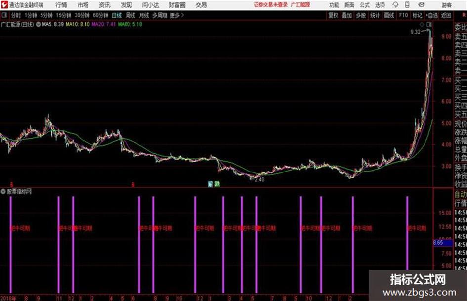Viewport: 467px width, 301px height.
Task: Toggle the 复权 button
Action: 333,15
